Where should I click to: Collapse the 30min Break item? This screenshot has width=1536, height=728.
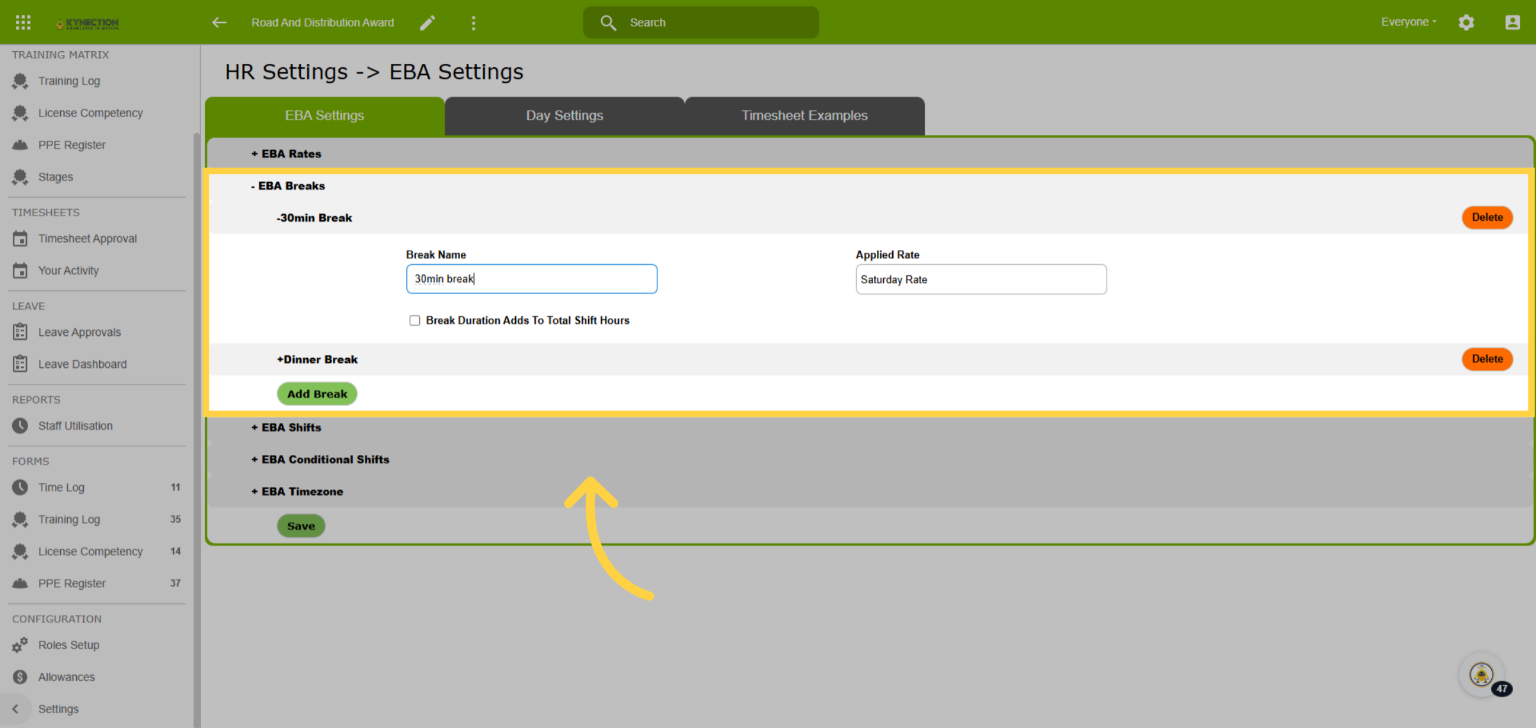[314, 218]
